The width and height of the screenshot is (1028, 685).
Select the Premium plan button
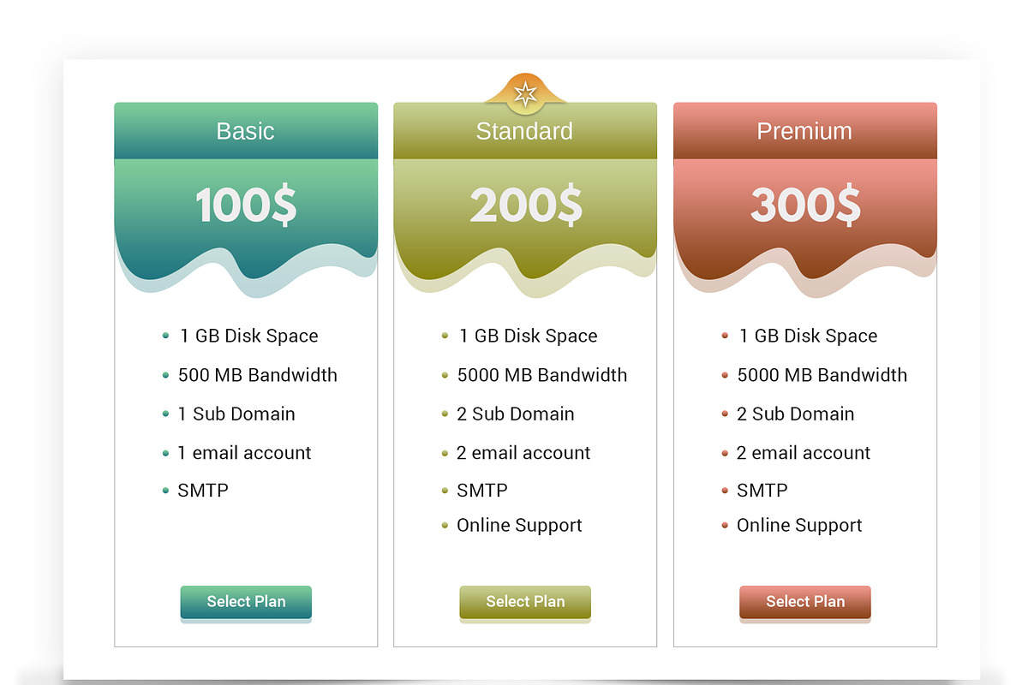[x=805, y=602]
